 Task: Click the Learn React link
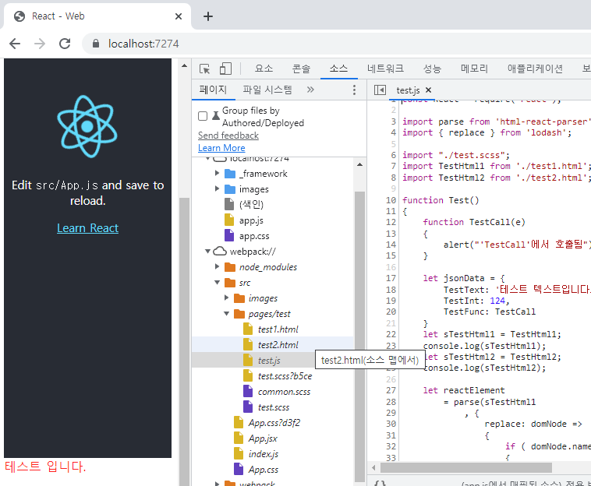pyautogui.click(x=88, y=228)
